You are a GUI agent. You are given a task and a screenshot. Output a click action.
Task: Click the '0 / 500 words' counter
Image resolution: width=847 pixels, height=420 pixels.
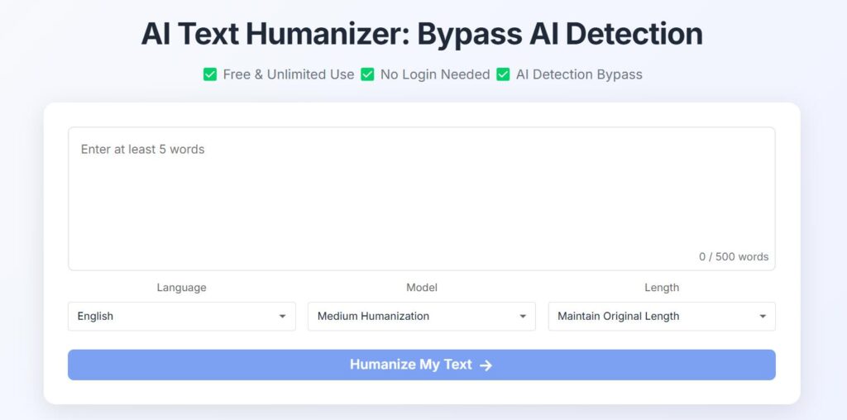pyautogui.click(x=734, y=257)
